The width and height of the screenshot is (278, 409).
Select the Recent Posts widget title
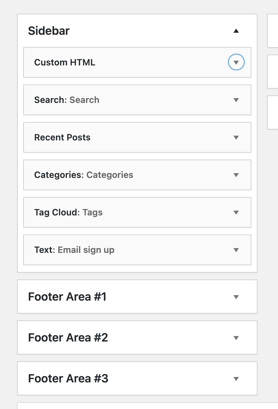[x=62, y=137]
